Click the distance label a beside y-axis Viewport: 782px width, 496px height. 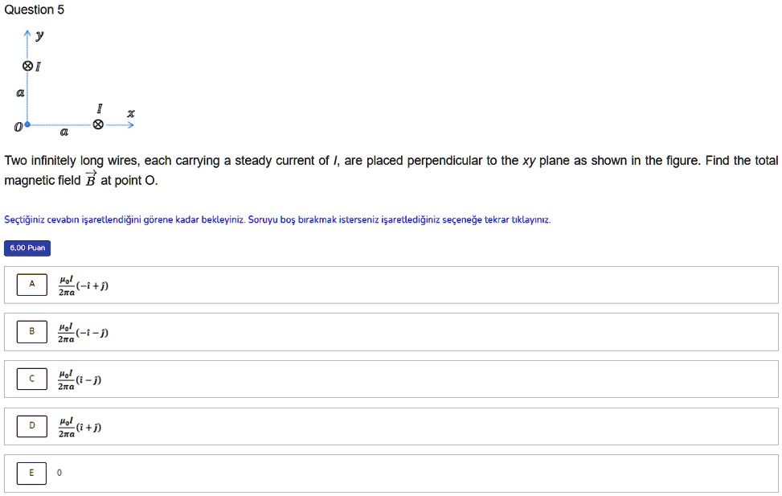pyautogui.click(x=18, y=93)
